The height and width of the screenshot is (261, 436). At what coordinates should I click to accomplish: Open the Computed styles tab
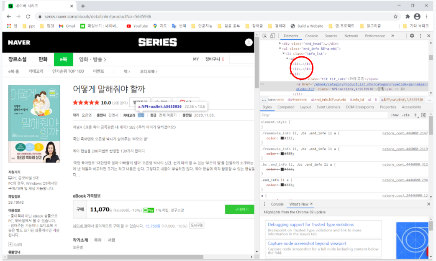coord(286,107)
